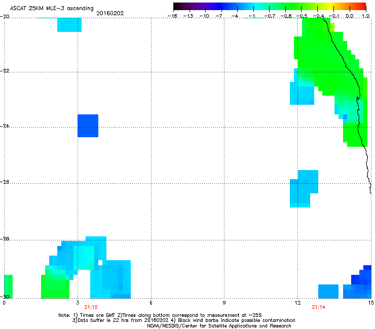Click the colorbar label -7
Screen dimensions: 375x329
tap(219, 16)
